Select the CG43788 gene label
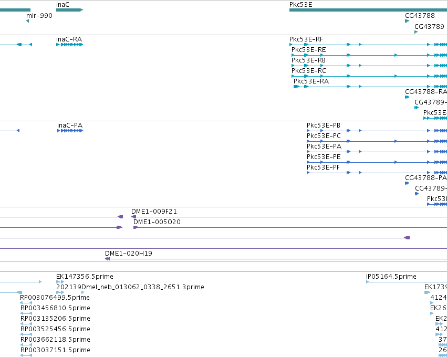Image resolution: width=447 pixels, height=358 pixels. click(x=420, y=16)
